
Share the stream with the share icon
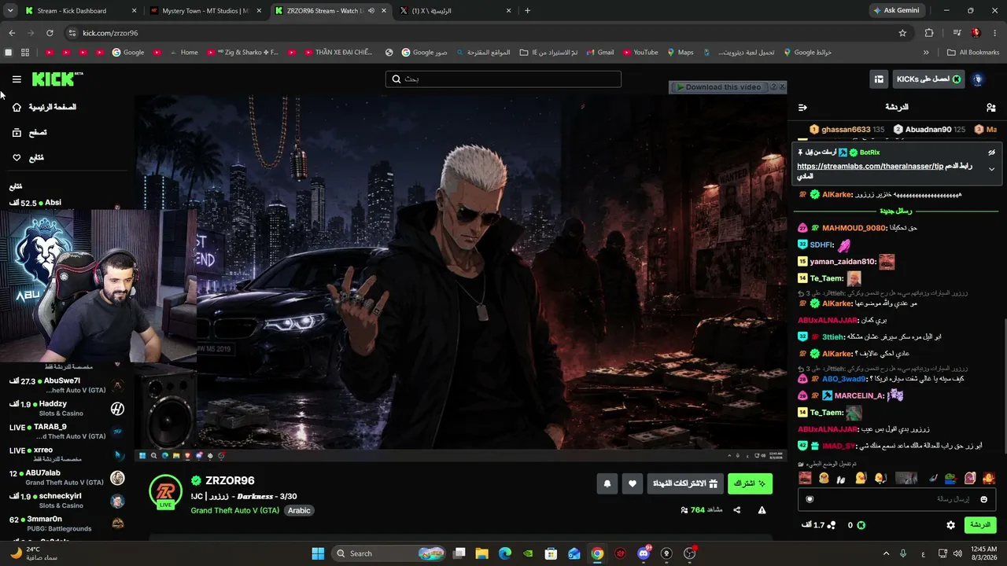[x=737, y=510]
